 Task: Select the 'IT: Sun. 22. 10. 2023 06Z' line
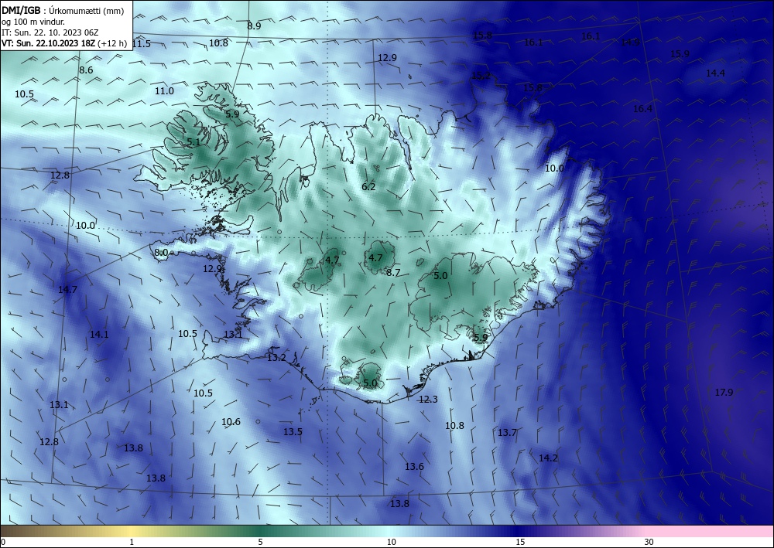tap(50, 32)
